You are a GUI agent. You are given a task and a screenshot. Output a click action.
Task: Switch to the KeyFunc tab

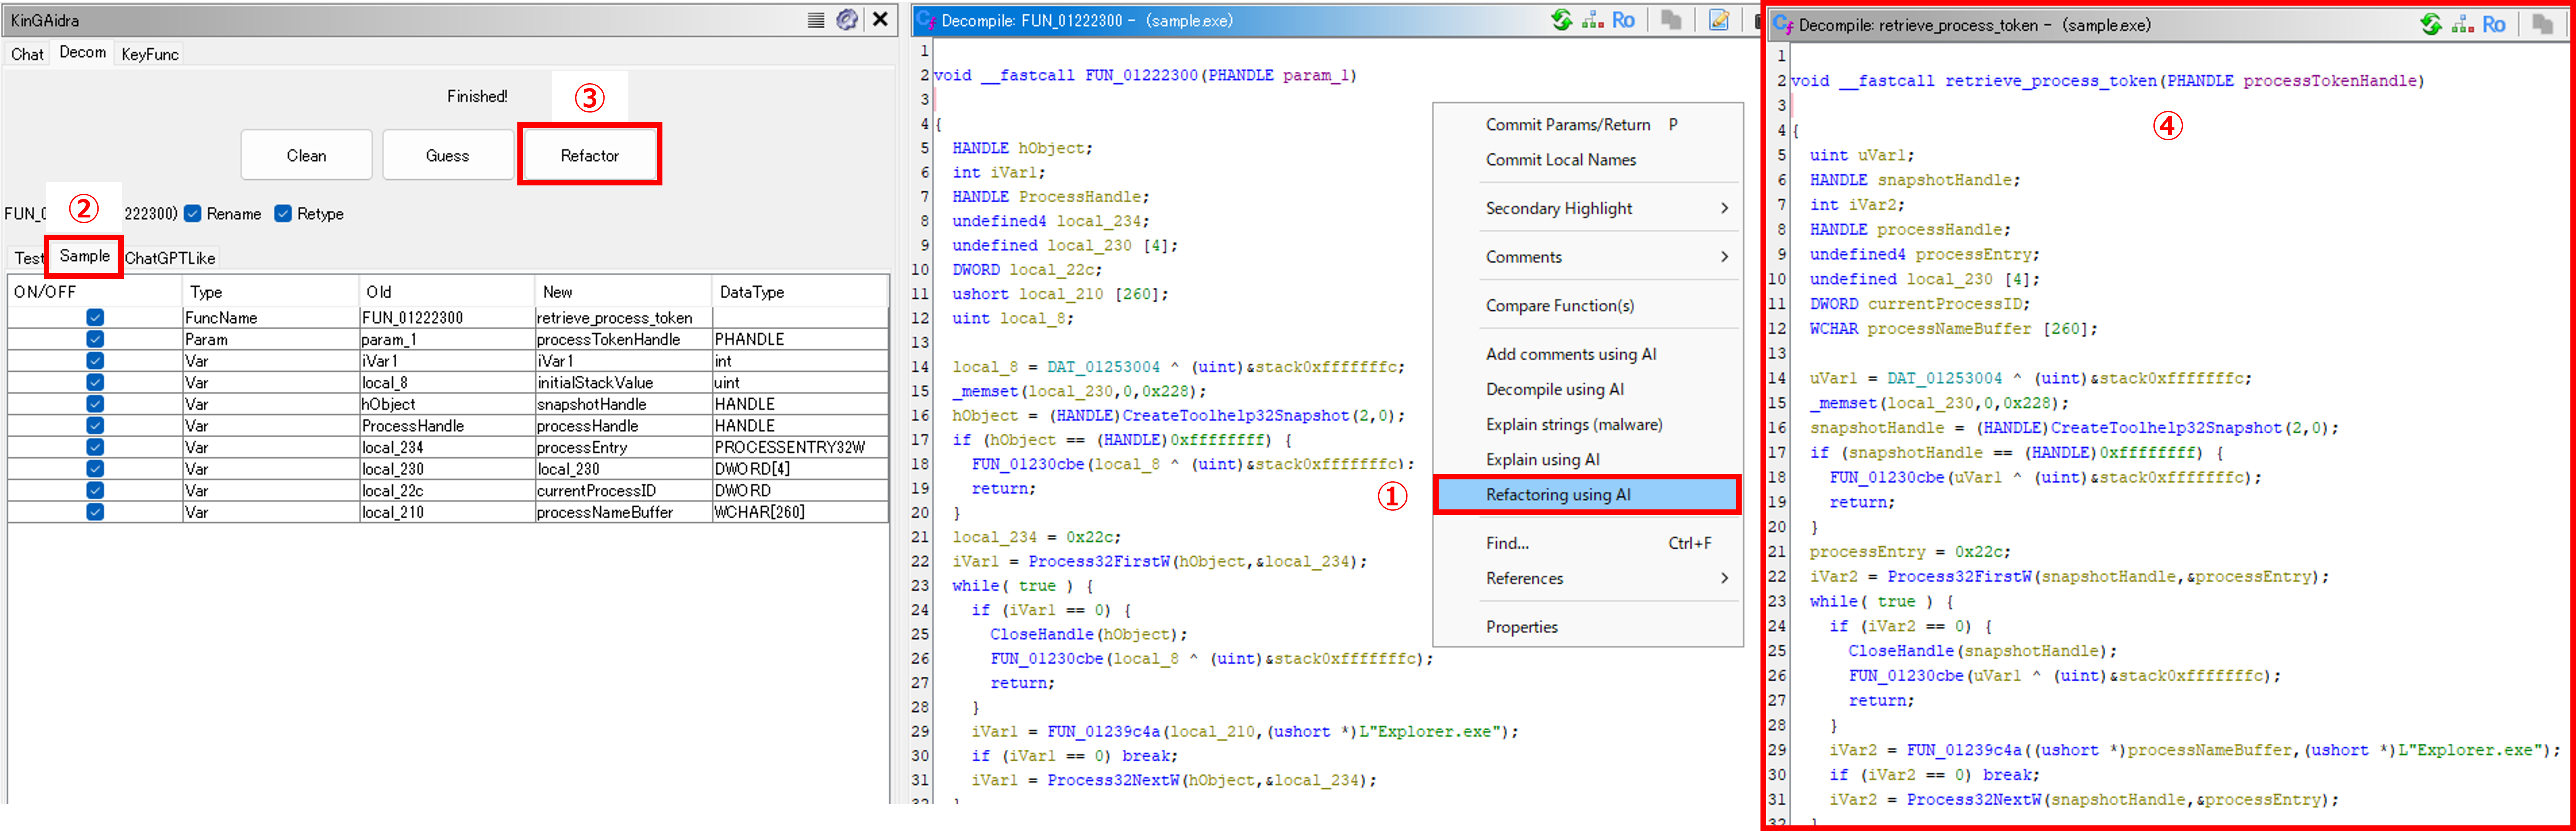[150, 54]
